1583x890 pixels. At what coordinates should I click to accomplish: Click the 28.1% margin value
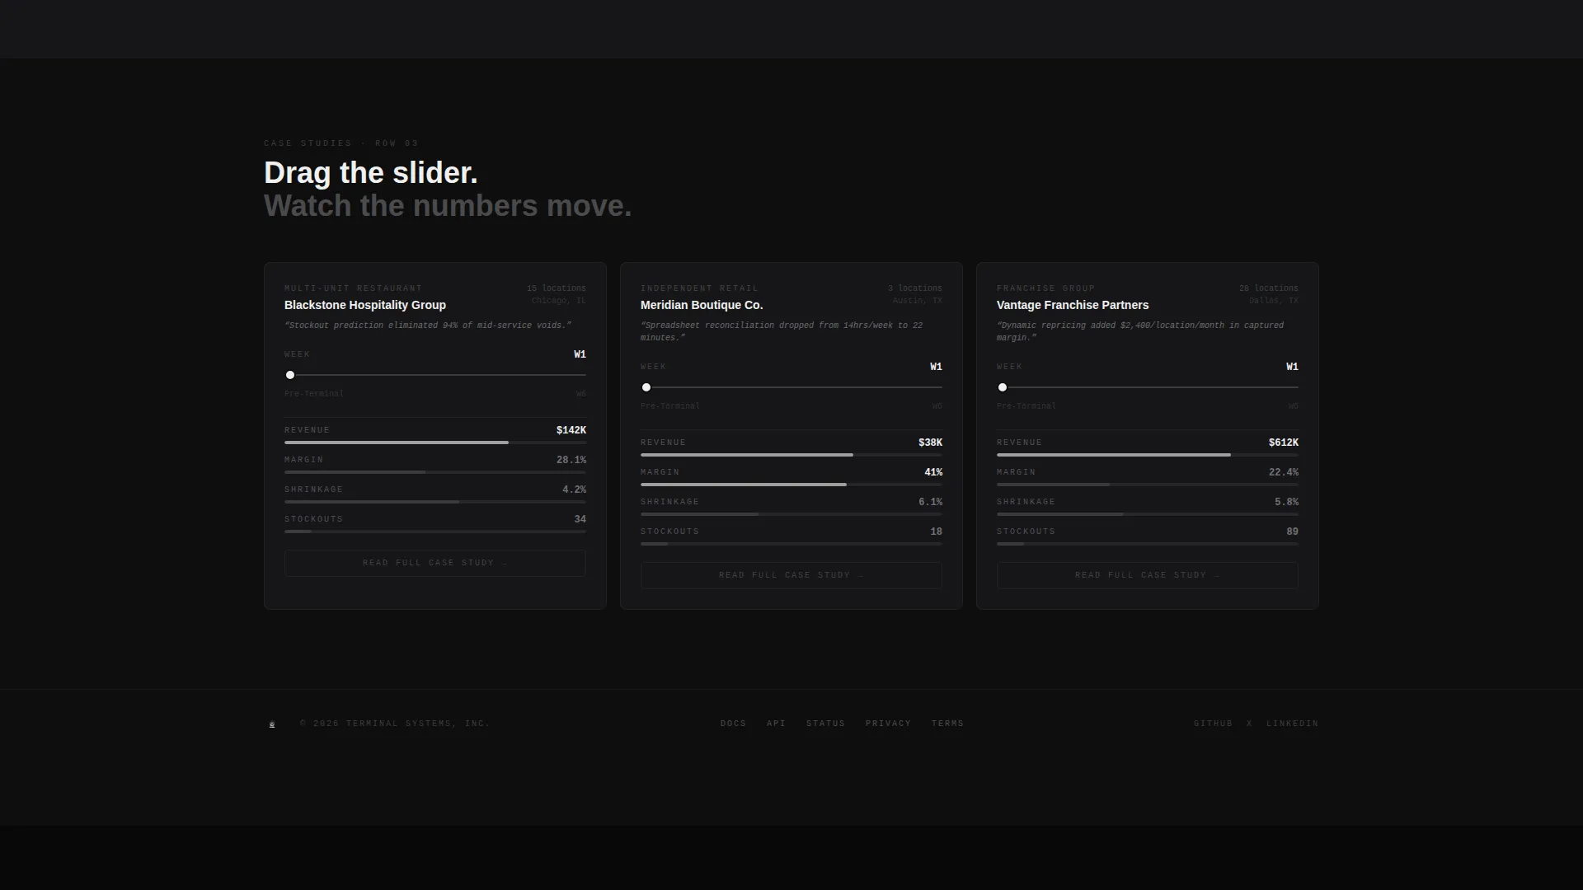571,460
